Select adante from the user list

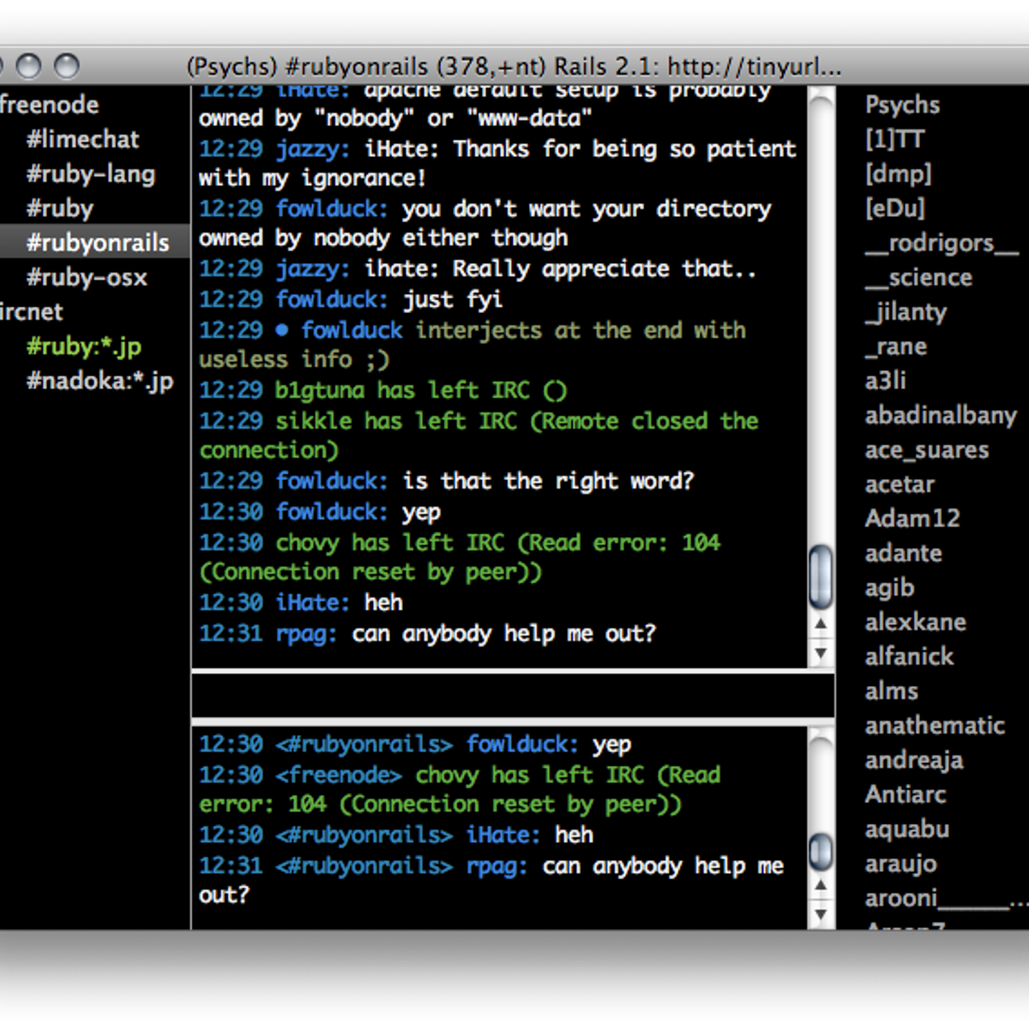903,553
